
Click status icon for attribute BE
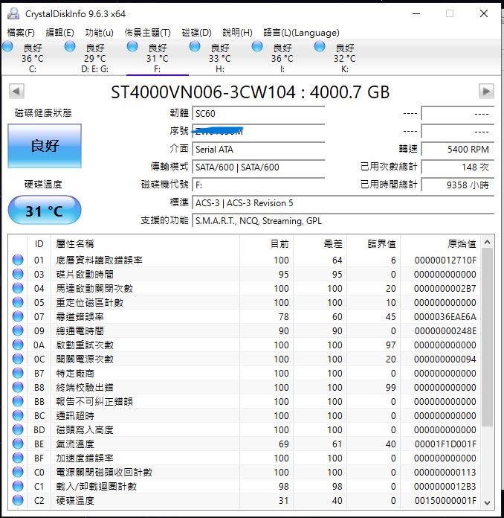[x=18, y=444]
